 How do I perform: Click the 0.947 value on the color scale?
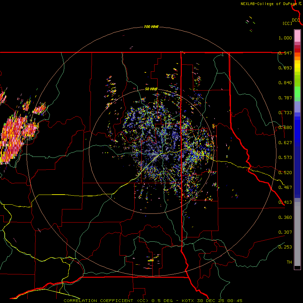285,53
